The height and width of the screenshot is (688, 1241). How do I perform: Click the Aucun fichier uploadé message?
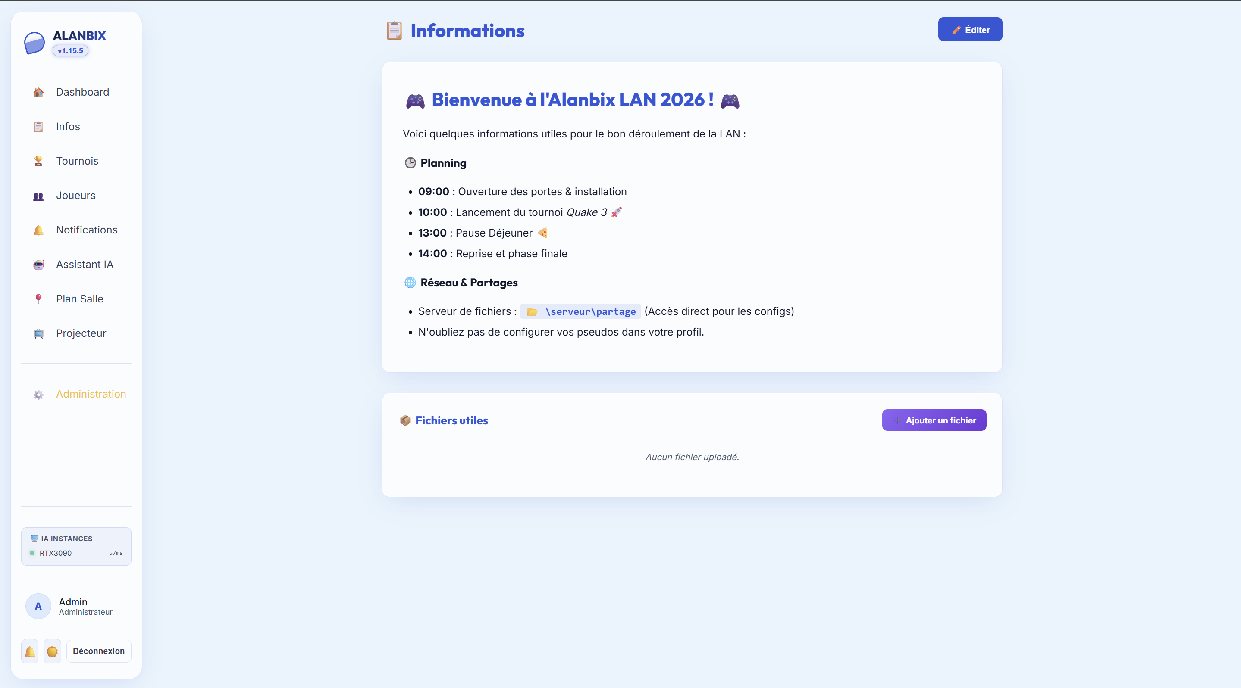pyautogui.click(x=692, y=457)
